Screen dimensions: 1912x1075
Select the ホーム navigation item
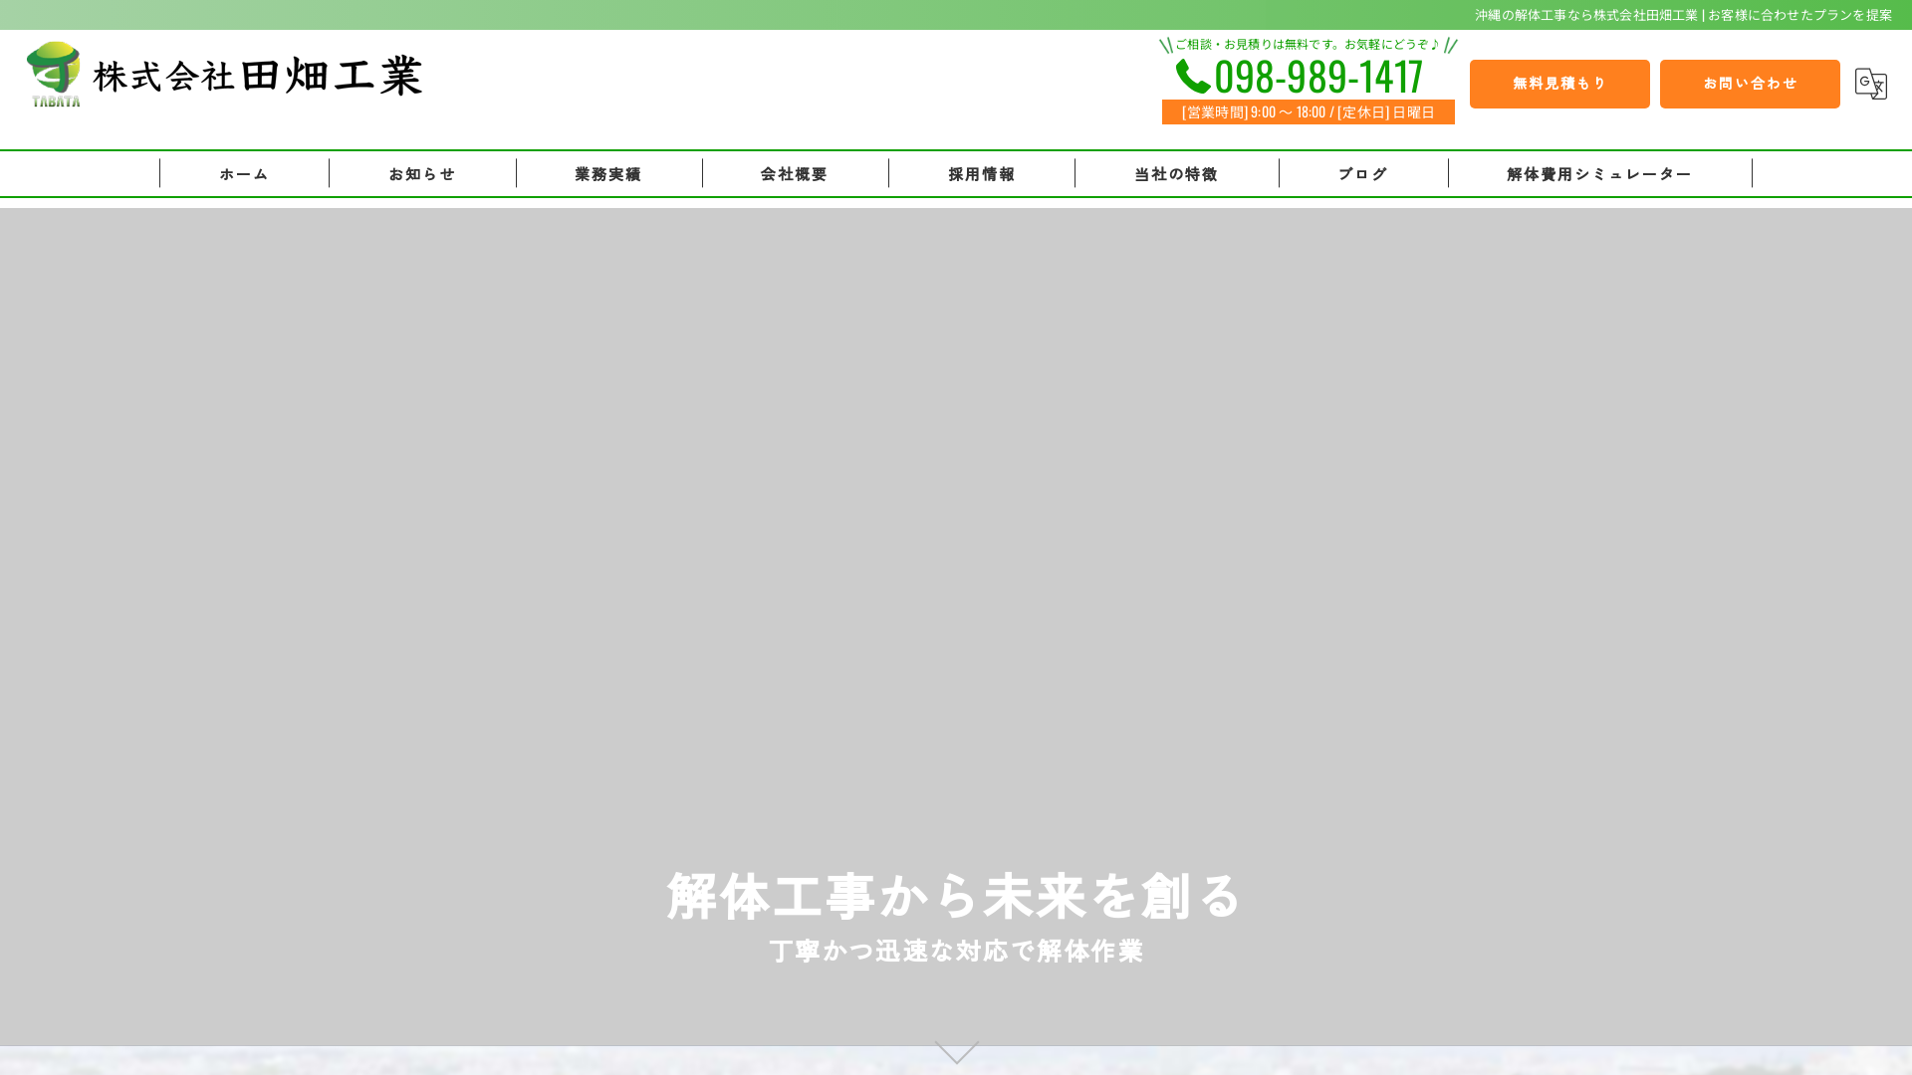pos(242,173)
